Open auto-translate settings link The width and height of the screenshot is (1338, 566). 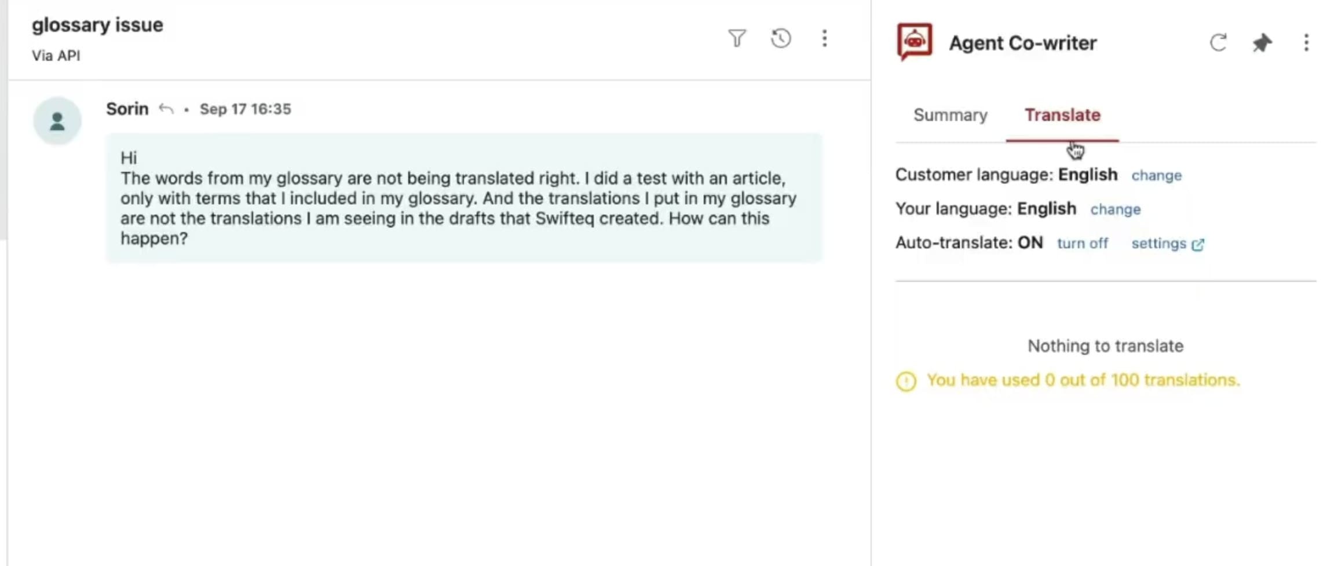point(1167,243)
